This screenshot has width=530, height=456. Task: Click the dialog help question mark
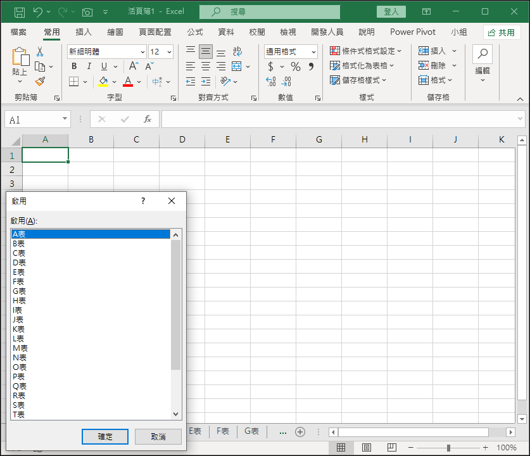pos(143,201)
